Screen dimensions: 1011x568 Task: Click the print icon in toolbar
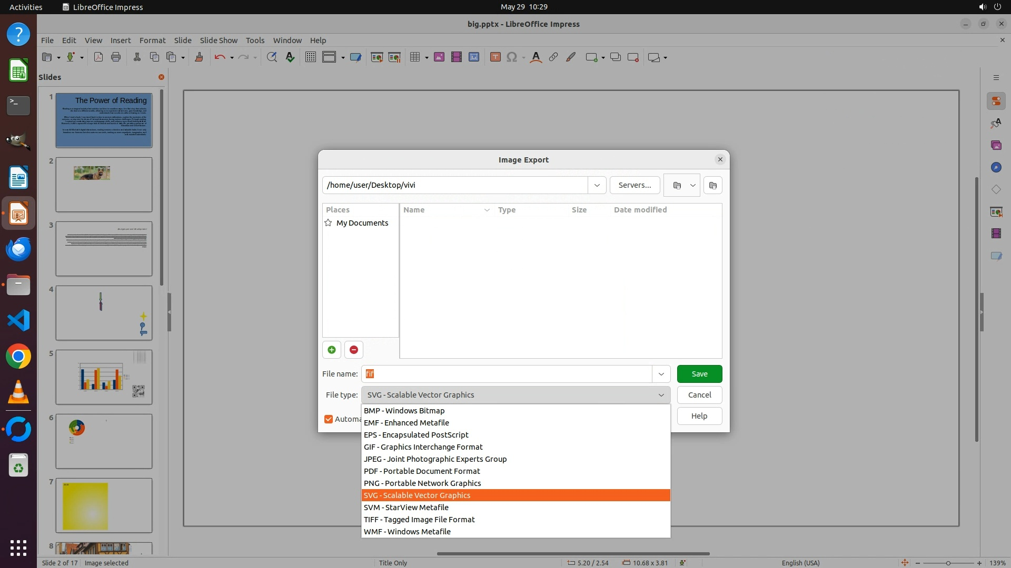click(x=116, y=57)
